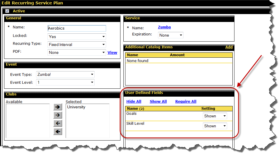Screen dimensions: 279x154
Task: Click inside the Available clubs list
Action: (28, 121)
